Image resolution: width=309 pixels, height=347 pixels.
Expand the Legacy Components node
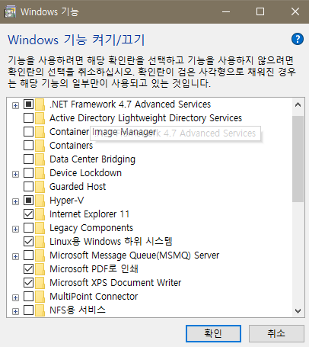[x=15, y=229]
